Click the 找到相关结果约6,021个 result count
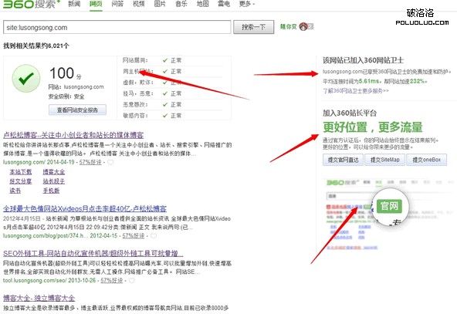Viewport: 457px width, 314px height. tap(36, 46)
